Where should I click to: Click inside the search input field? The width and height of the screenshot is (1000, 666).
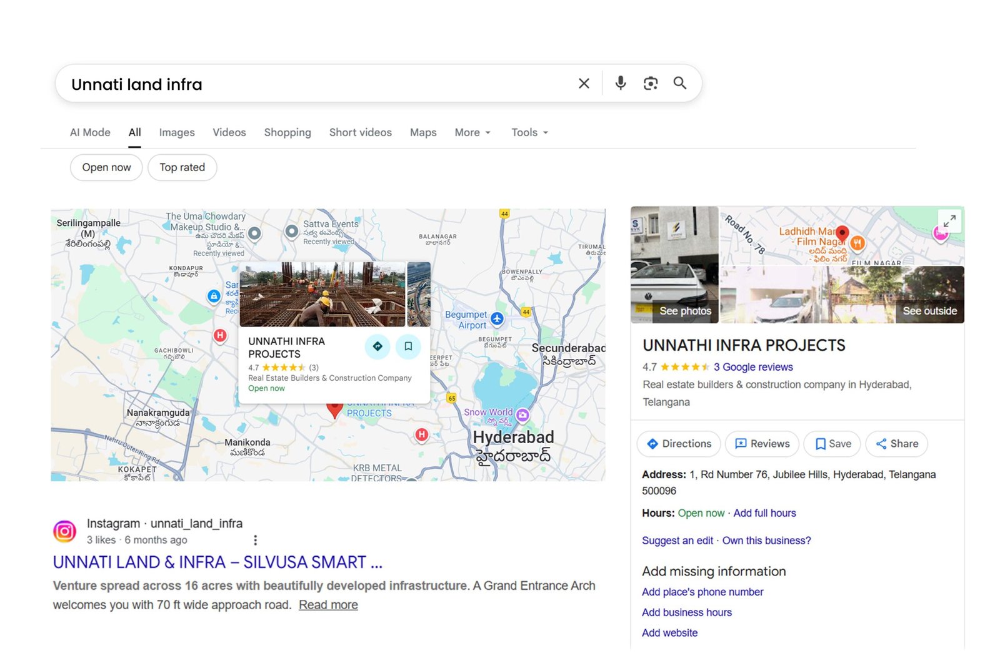point(250,83)
